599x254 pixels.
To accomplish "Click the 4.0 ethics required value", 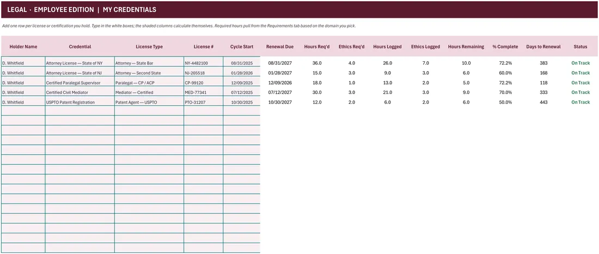I will point(351,63).
